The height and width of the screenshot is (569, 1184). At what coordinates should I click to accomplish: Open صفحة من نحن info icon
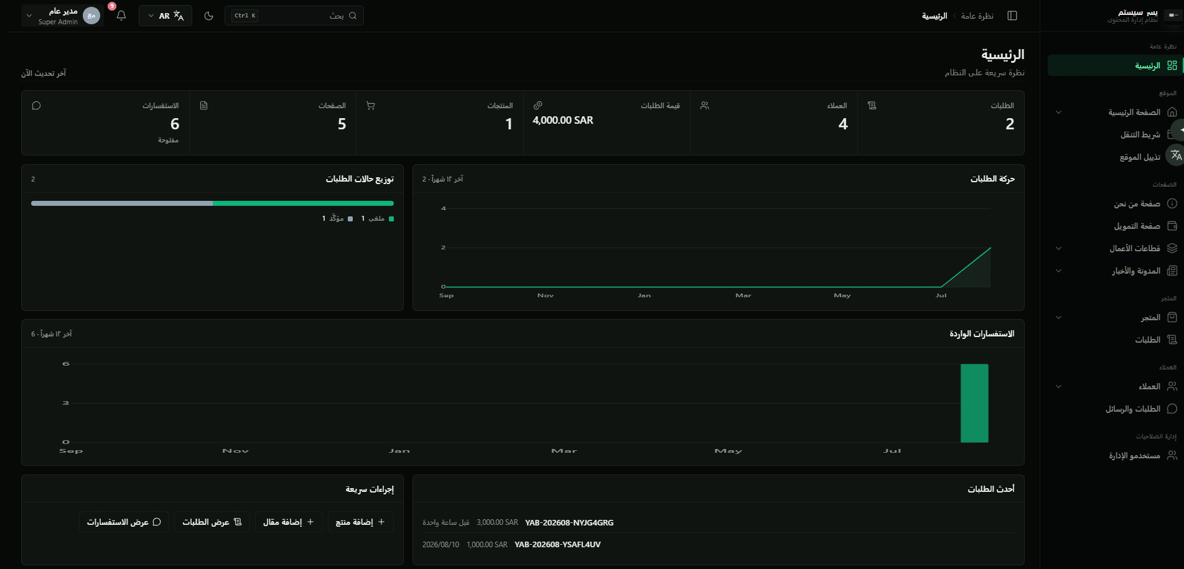coord(1172,203)
